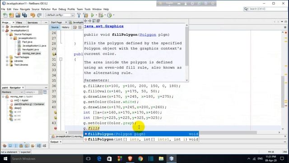The width and height of the screenshot is (289, 163).
Task: Click the show source icon in javadoc popup
Action: click(x=98, y=21)
